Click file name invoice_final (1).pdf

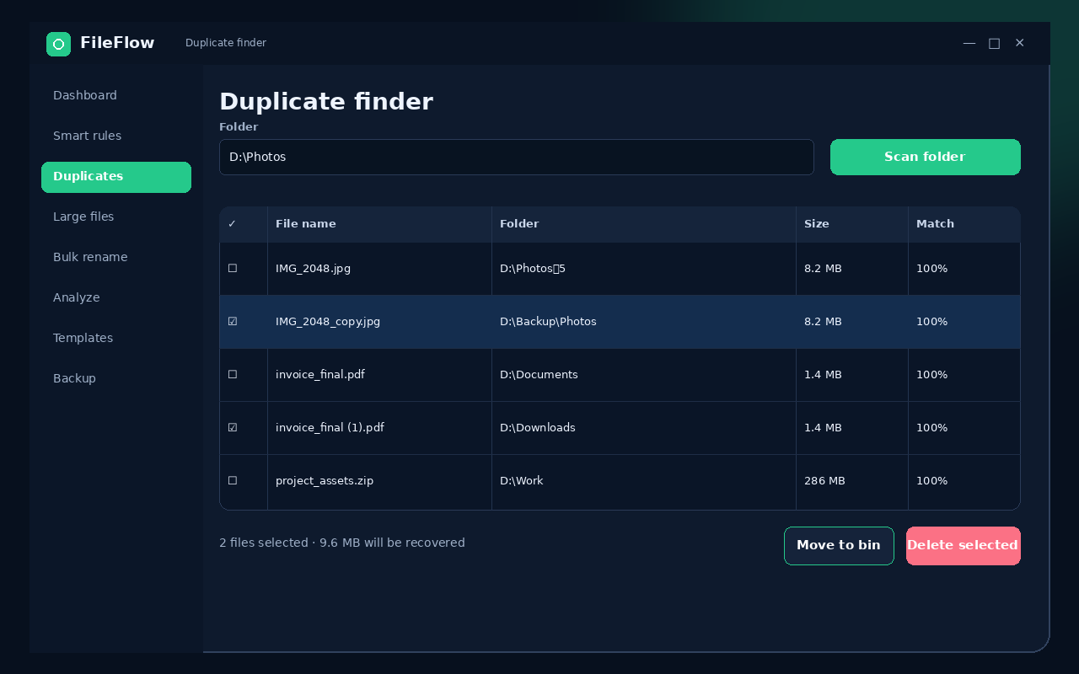click(x=330, y=428)
